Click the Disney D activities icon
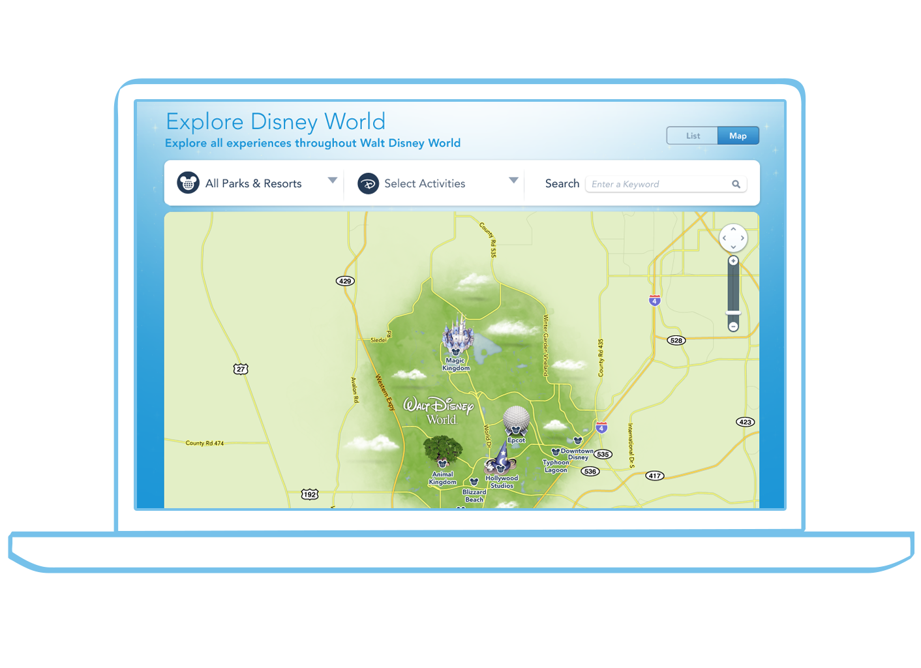The height and width of the screenshot is (668, 921). [369, 184]
